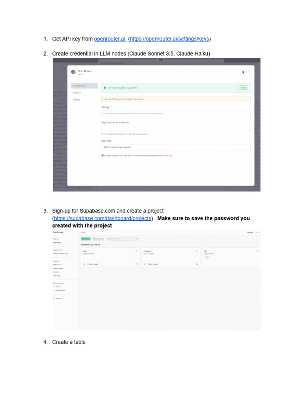Open Preferences in Supabase sidebar
296x395 pixels.
click(x=57, y=265)
